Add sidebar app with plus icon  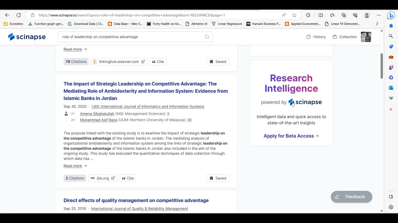click(391, 109)
